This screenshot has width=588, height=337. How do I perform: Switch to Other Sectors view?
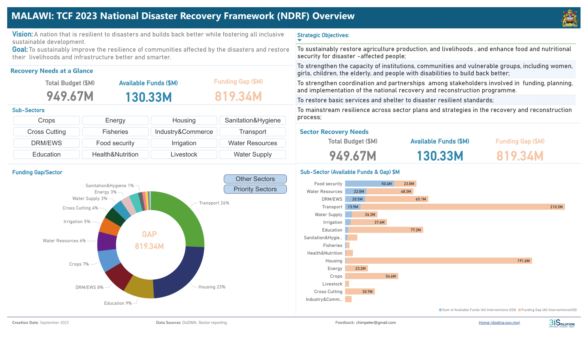point(255,179)
